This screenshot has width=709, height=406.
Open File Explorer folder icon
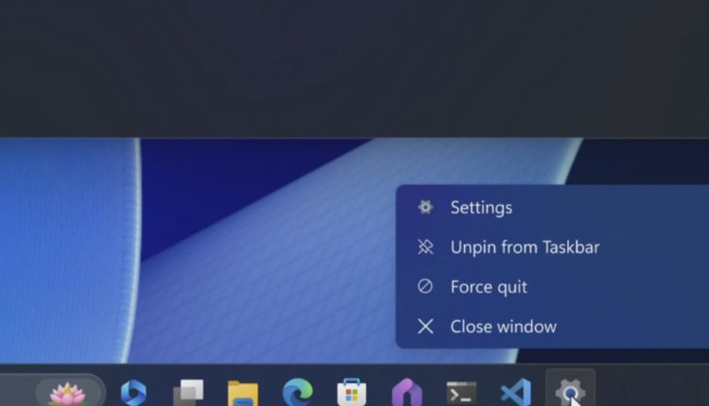(x=243, y=394)
